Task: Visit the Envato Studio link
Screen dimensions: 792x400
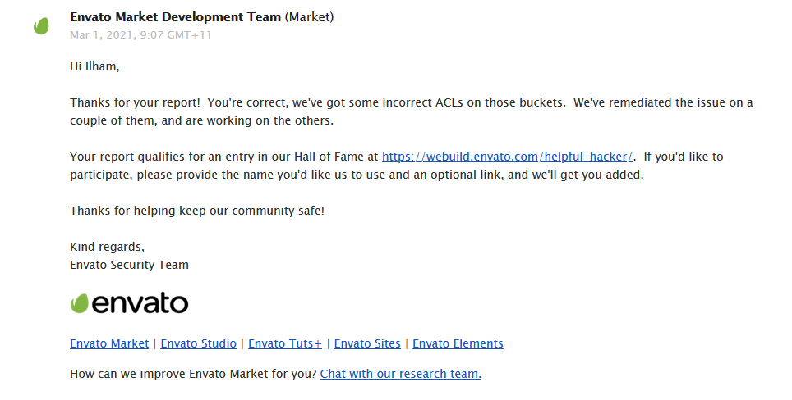Action: (x=198, y=343)
